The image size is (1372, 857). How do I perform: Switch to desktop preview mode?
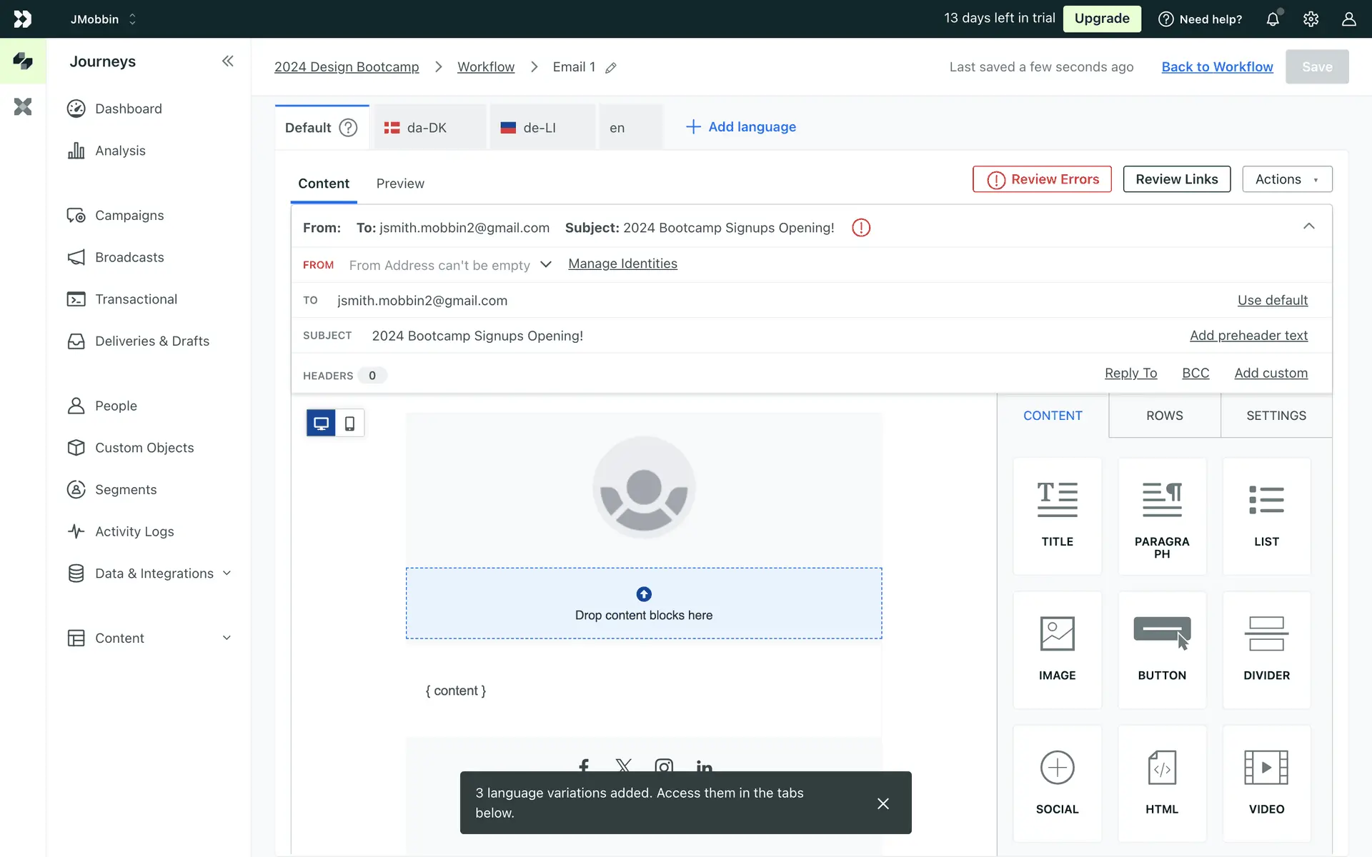[321, 424]
